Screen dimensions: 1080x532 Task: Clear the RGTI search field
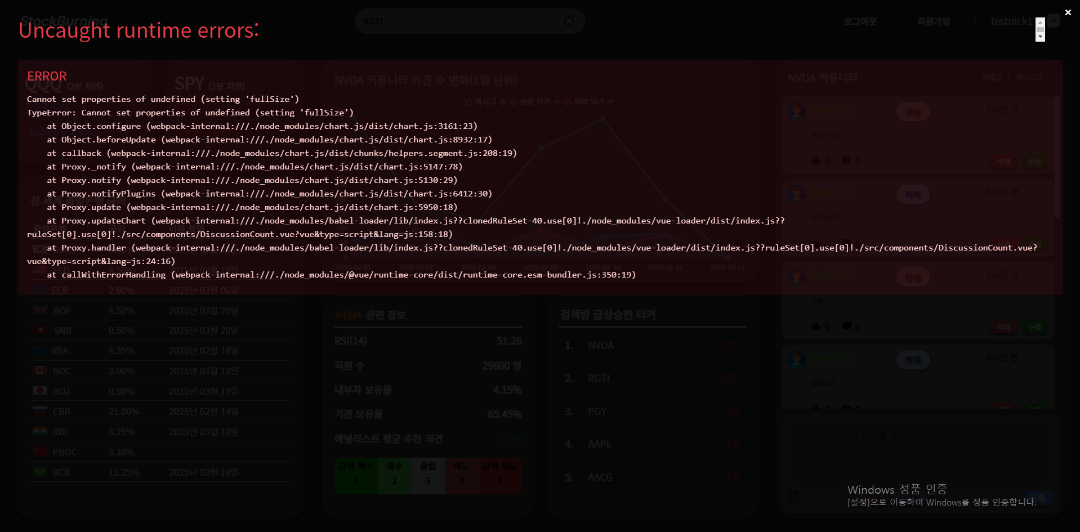[x=569, y=21]
